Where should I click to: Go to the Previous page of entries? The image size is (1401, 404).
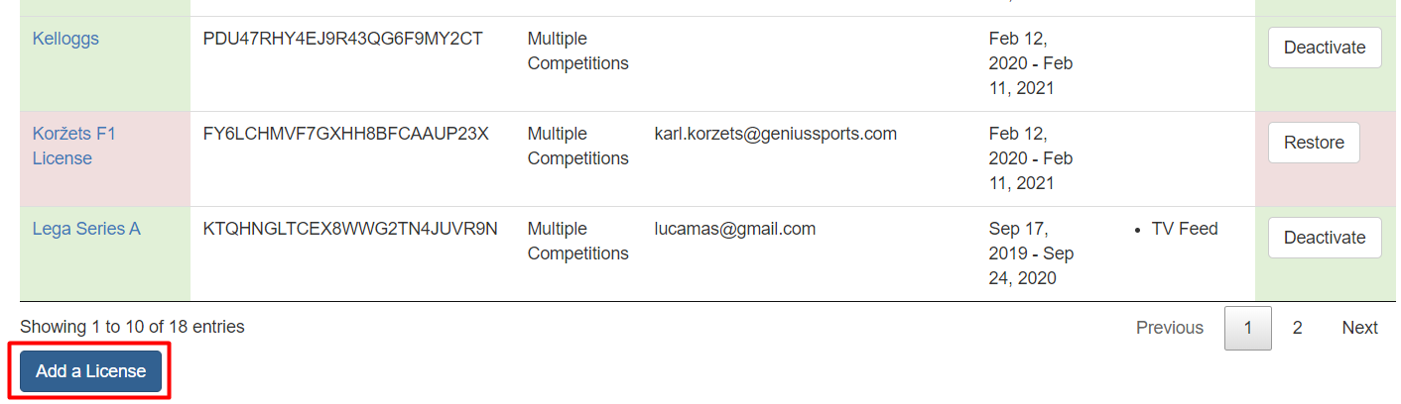pos(1169,328)
